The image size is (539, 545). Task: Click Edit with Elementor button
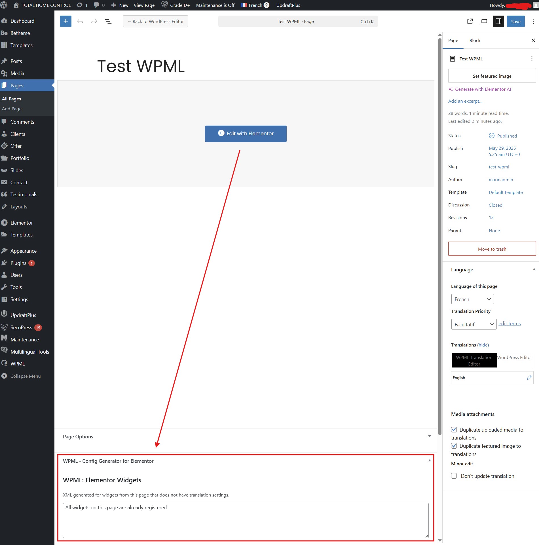pos(246,134)
